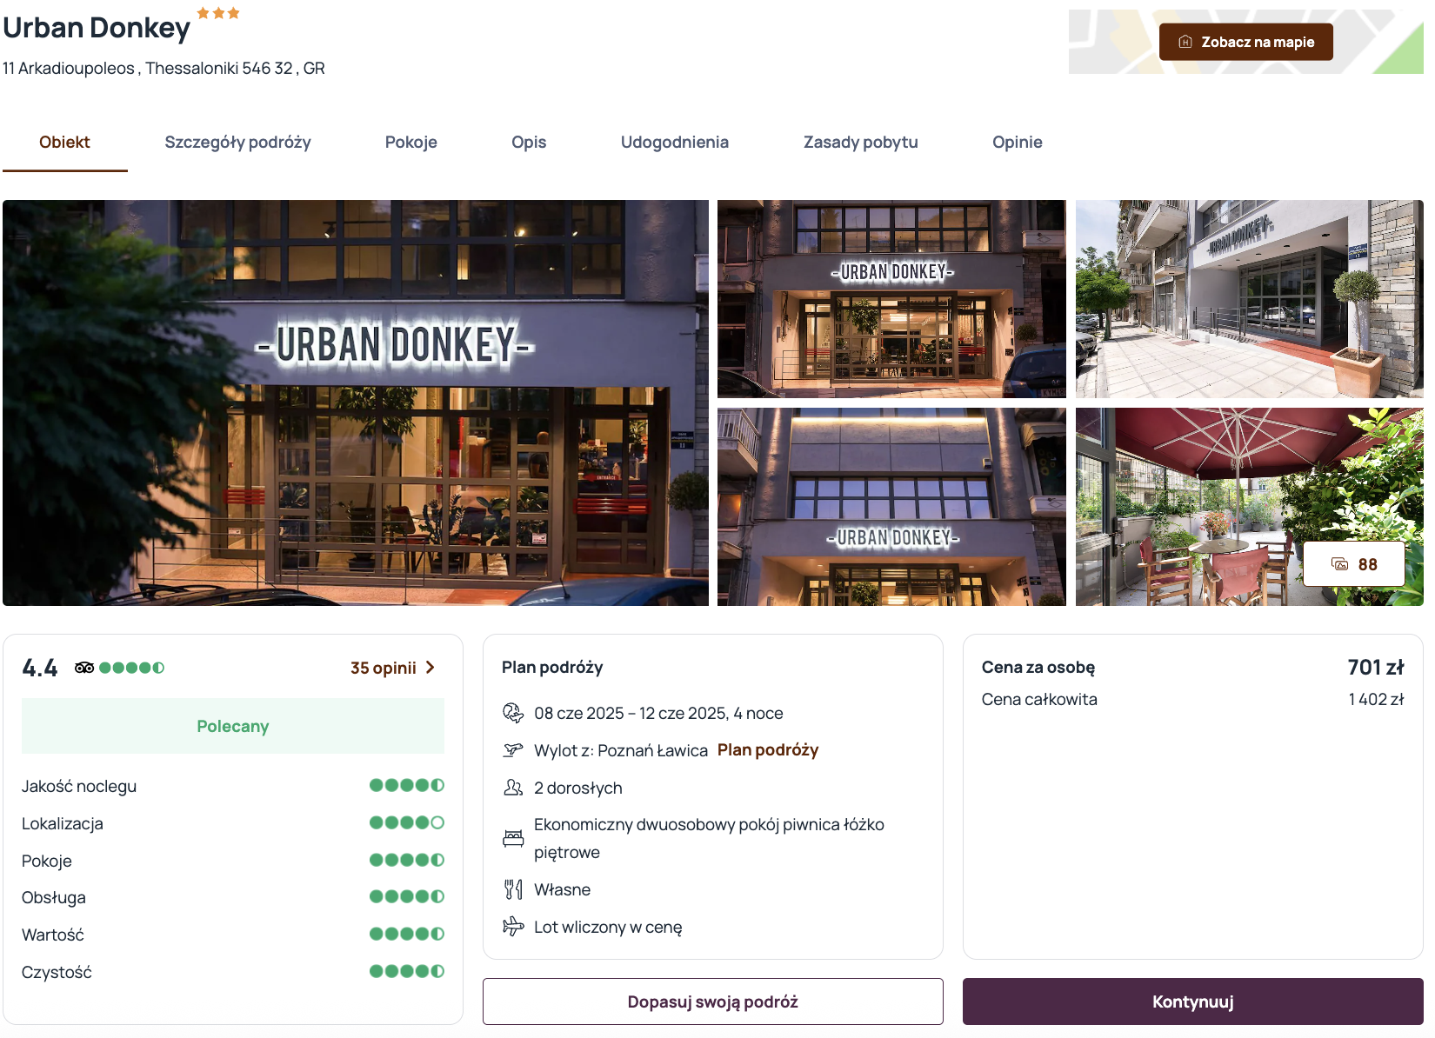Screen dimensions: 1435x1038
Task: Click the 4.4 rating score
Action: (40, 668)
